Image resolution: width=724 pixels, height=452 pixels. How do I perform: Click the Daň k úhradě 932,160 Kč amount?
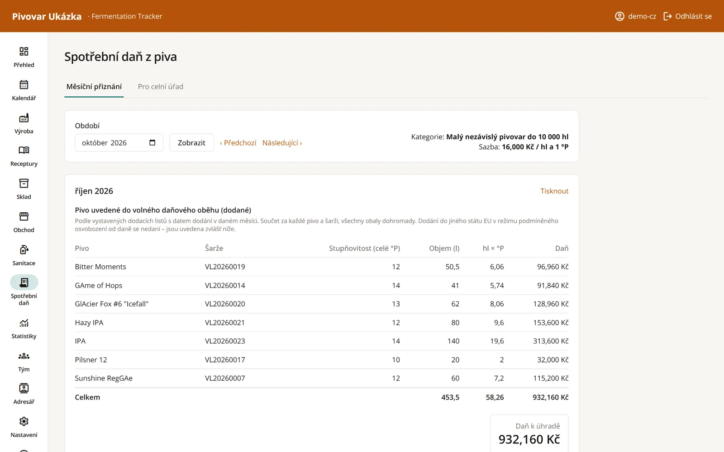[x=529, y=439]
